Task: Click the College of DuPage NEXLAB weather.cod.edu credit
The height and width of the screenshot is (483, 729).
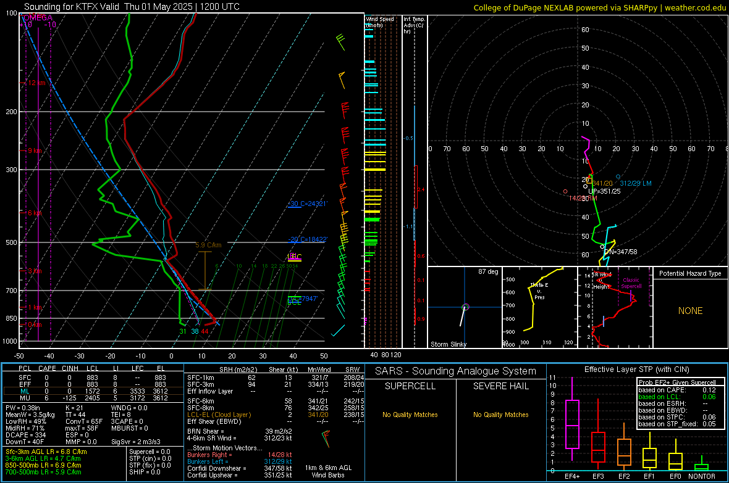Action: coord(599,7)
